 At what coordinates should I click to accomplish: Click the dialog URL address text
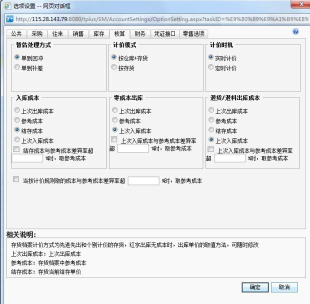tap(161, 19)
